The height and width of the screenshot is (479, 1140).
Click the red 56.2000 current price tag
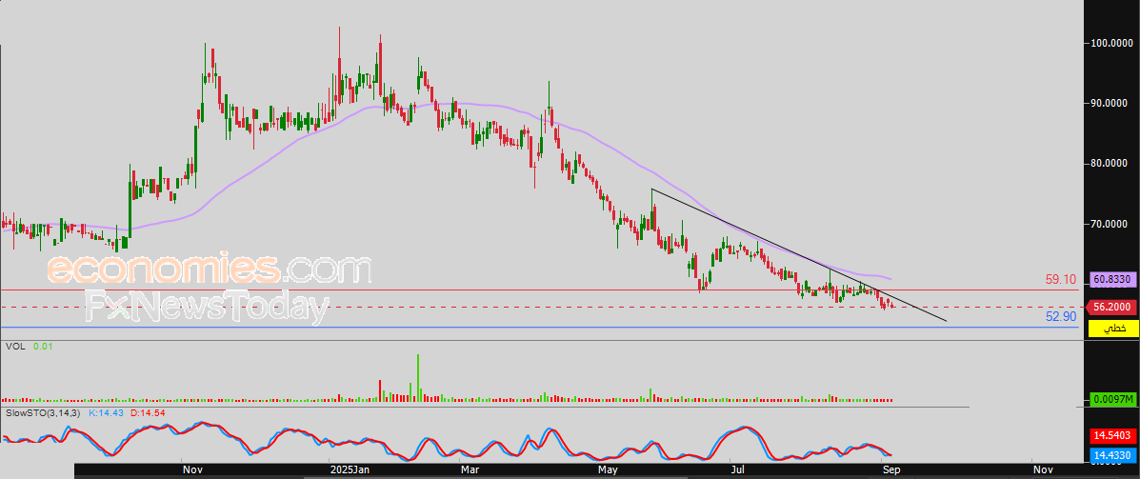(1111, 308)
